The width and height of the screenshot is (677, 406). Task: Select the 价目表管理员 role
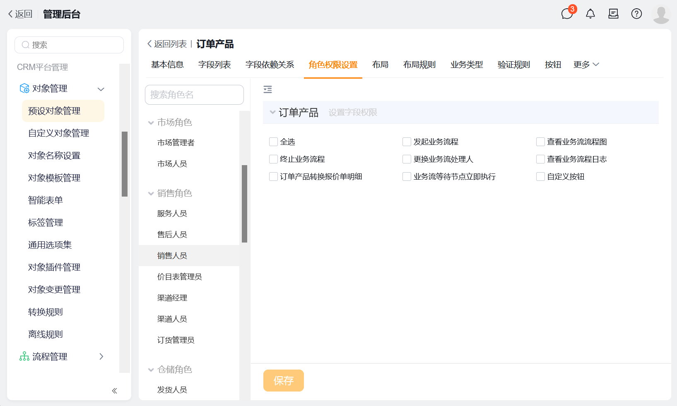179,277
